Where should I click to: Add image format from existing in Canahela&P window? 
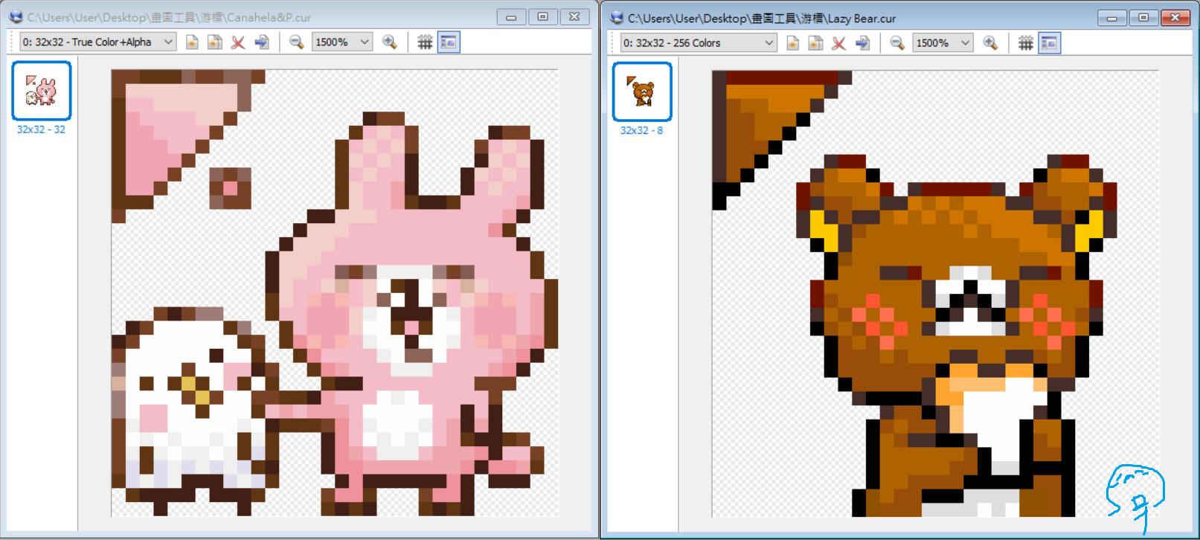[215, 42]
